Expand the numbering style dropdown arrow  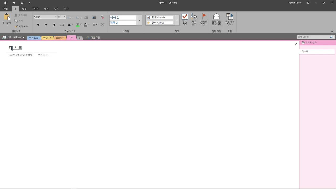click(81, 17)
